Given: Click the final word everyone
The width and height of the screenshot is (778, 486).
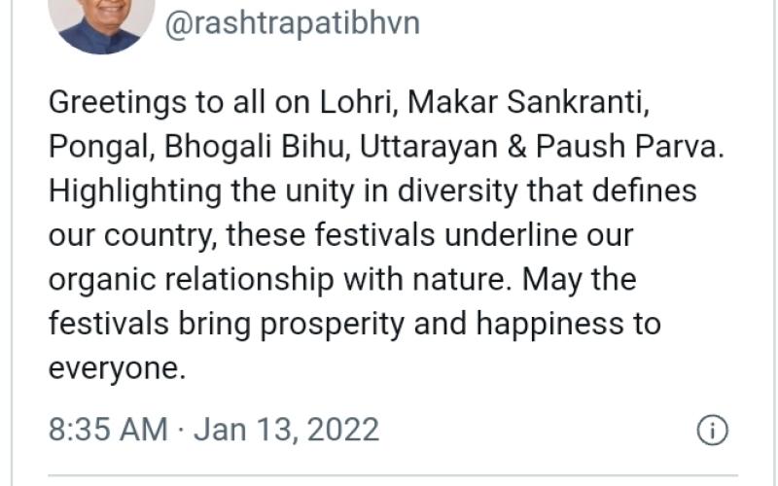Looking at the screenshot, I should (117, 369).
